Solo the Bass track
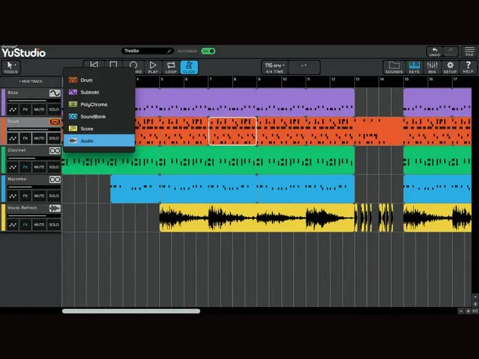Image resolution: width=479 pixels, height=359 pixels. [54, 110]
